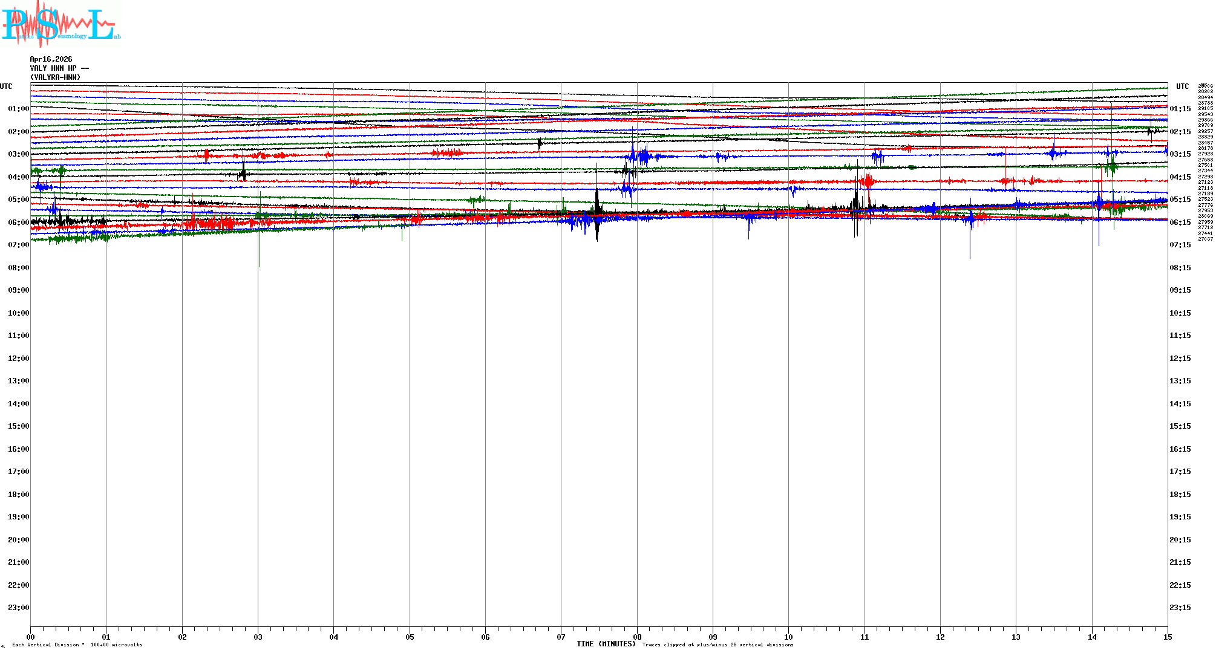The height and width of the screenshot is (653, 1216).
Task: Click minute marker 15 on bottom axis
Action: (1167, 637)
